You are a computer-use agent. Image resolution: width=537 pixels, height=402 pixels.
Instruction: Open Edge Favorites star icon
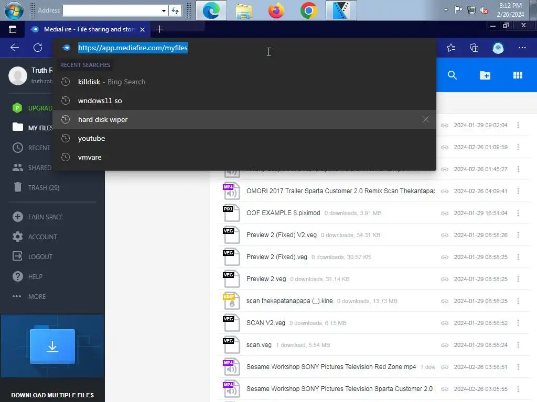[x=451, y=48]
